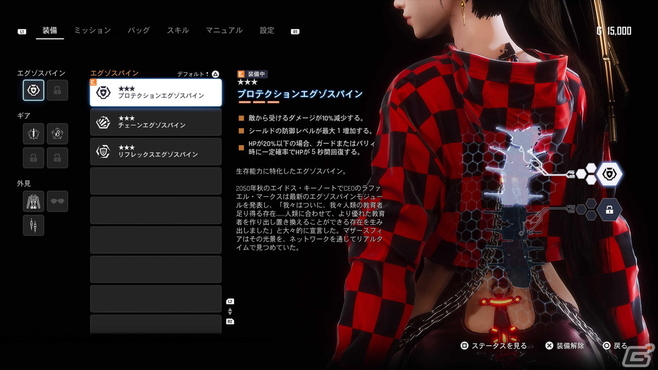Image resolution: width=658 pixels, height=370 pixels.
Task: Click ステータスを見る at the bottom
Action: [493, 346]
